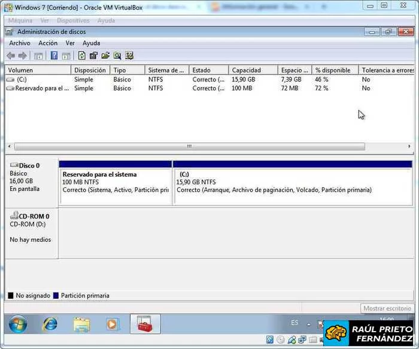Click the disk settings toolbar icon
Image resolution: width=419 pixels, height=349 pixels.
pos(129,56)
